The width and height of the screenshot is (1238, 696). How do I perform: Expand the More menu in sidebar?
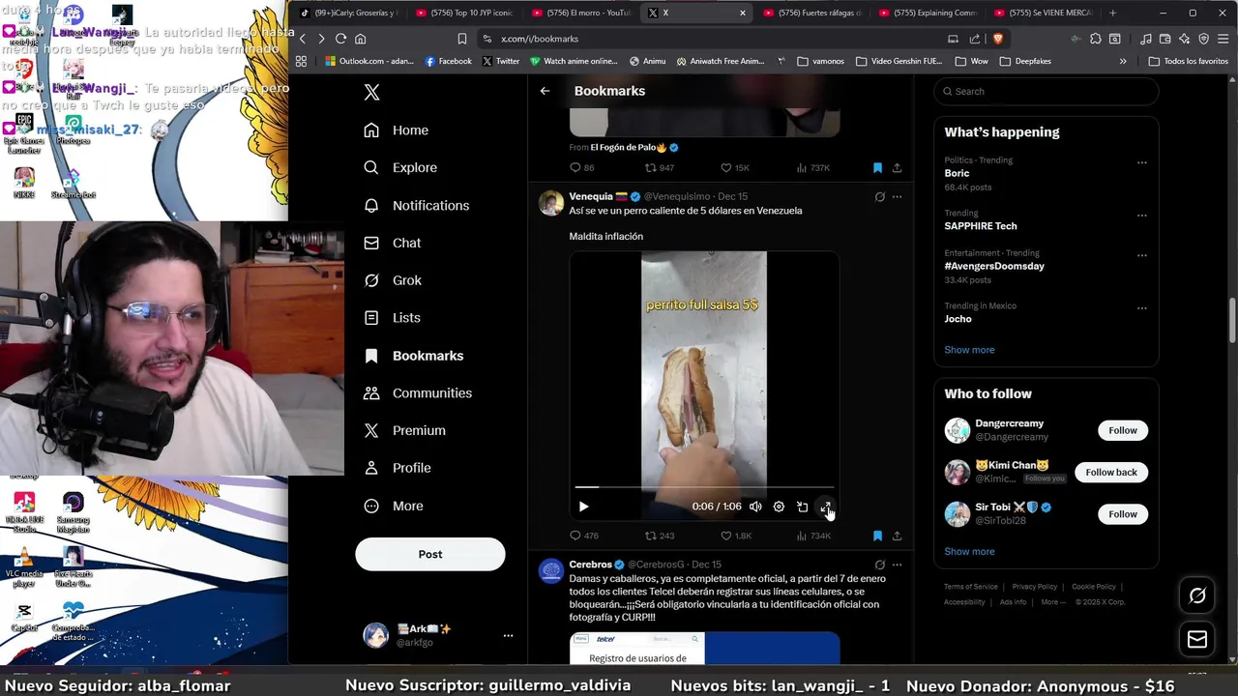coord(394,506)
